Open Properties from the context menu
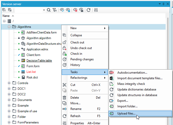173x125 pixels. pyautogui.click(x=85, y=123)
